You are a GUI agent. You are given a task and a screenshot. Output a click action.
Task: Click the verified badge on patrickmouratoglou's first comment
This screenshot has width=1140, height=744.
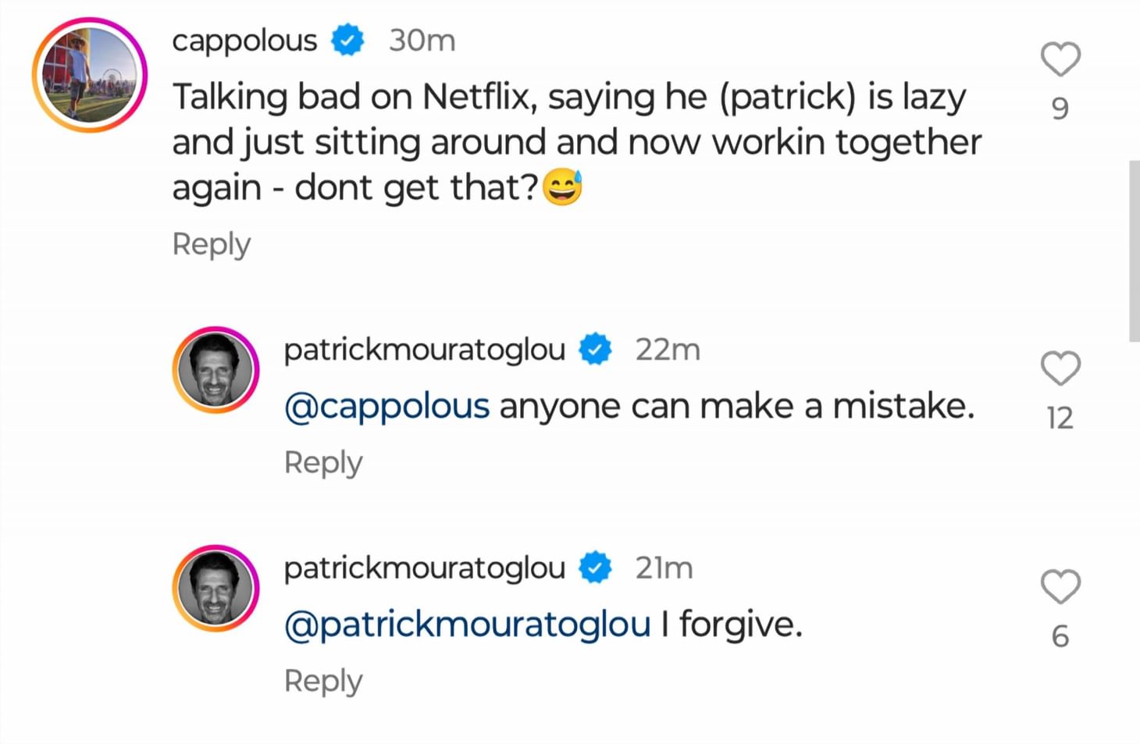point(595,349)
